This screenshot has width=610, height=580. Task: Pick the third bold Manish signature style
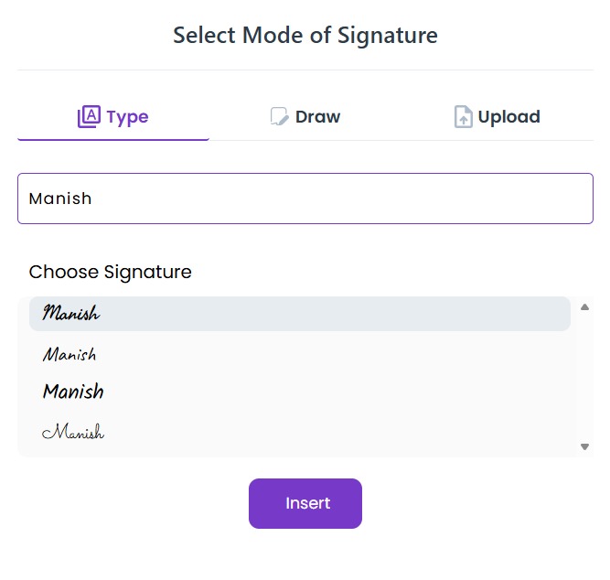[73, 392]
